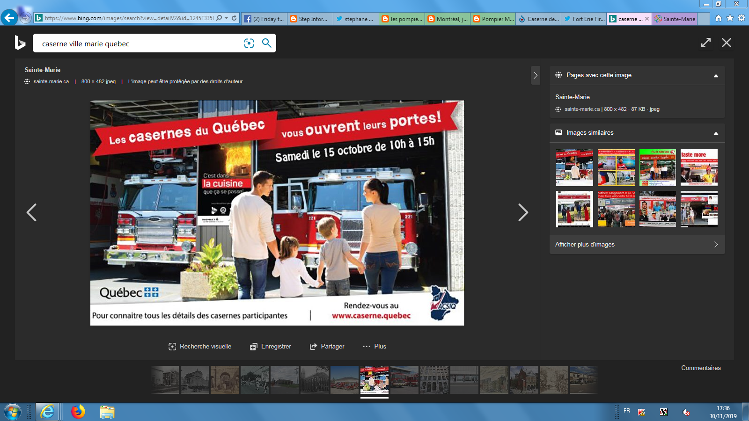Click the main caserne Québec poster image
Image resolution: width=749 pixels, height=421 pixels.
[277, 213]
